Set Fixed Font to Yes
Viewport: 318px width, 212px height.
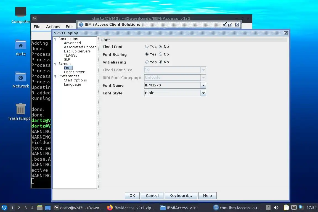click(147, 46)
